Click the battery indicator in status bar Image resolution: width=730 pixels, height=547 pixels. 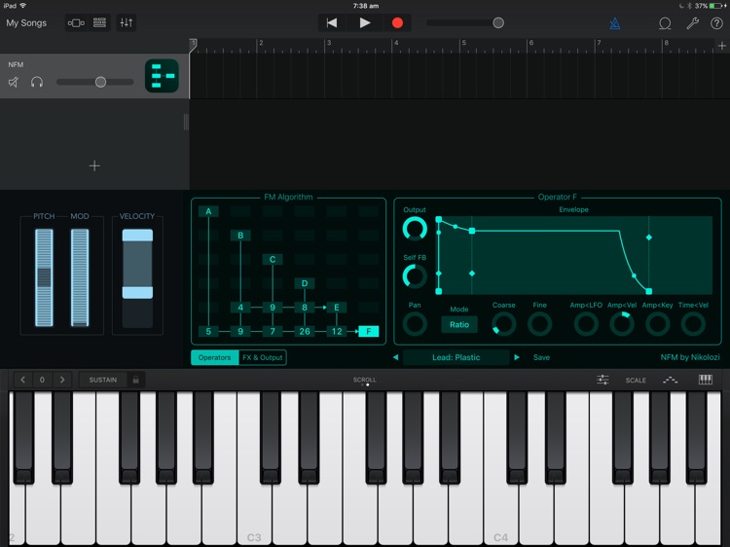coord(717,6)
